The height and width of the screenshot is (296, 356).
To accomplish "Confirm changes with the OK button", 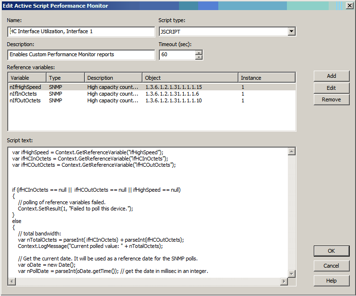I will 331,251.
